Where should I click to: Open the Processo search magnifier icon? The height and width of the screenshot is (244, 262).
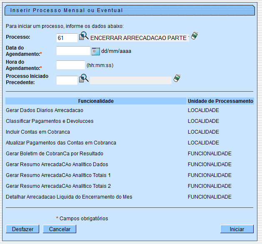point(84,36)
